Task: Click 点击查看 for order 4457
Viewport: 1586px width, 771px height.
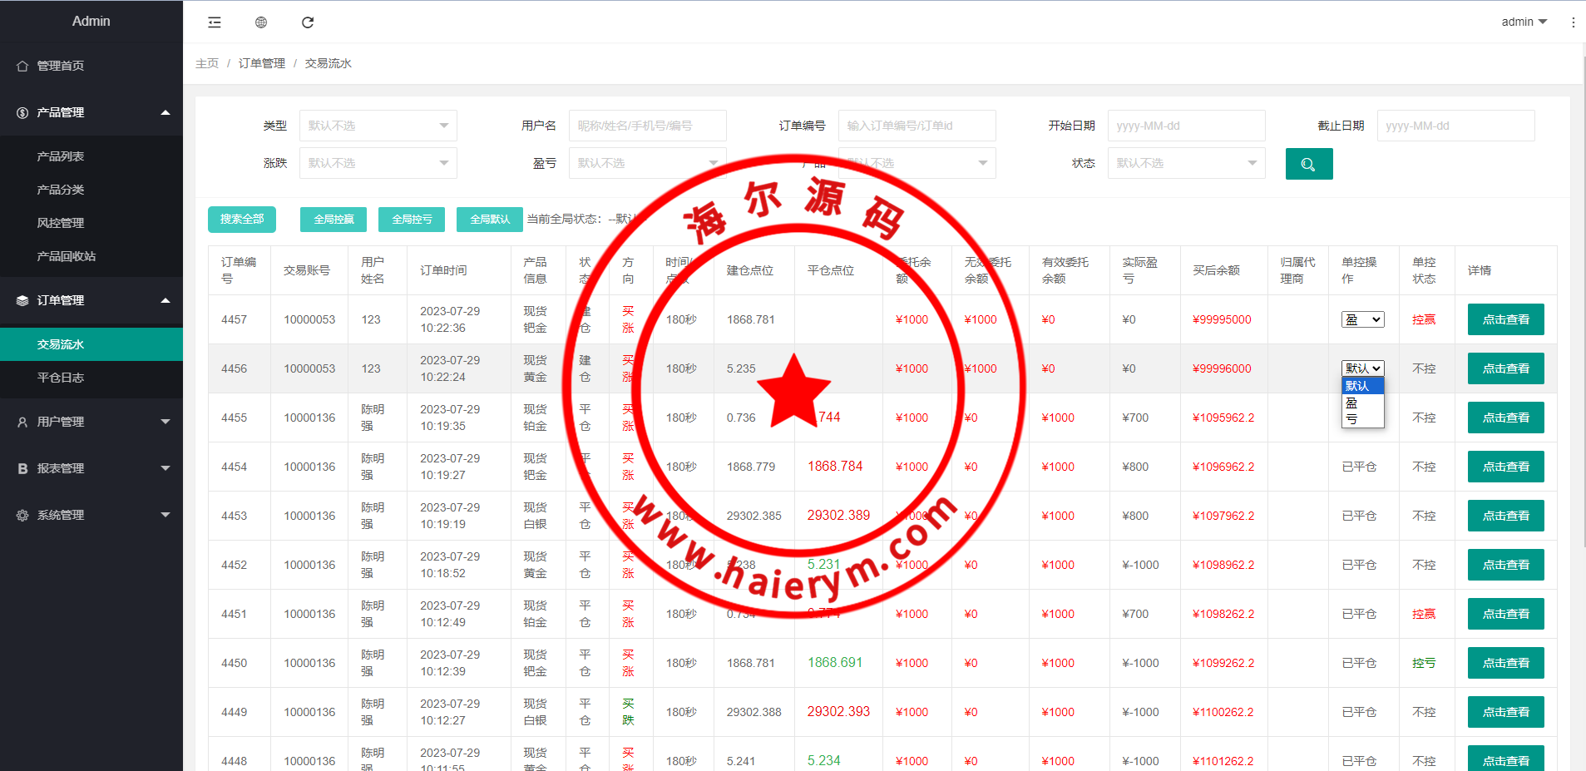Action: (x=1505, y=319)
